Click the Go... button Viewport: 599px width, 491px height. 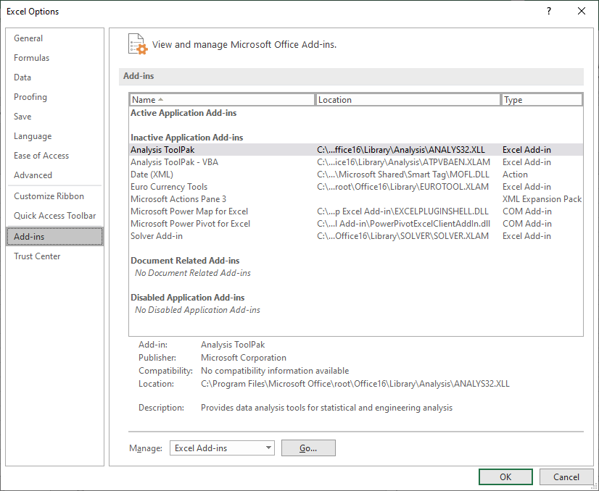tap(308, 448)
